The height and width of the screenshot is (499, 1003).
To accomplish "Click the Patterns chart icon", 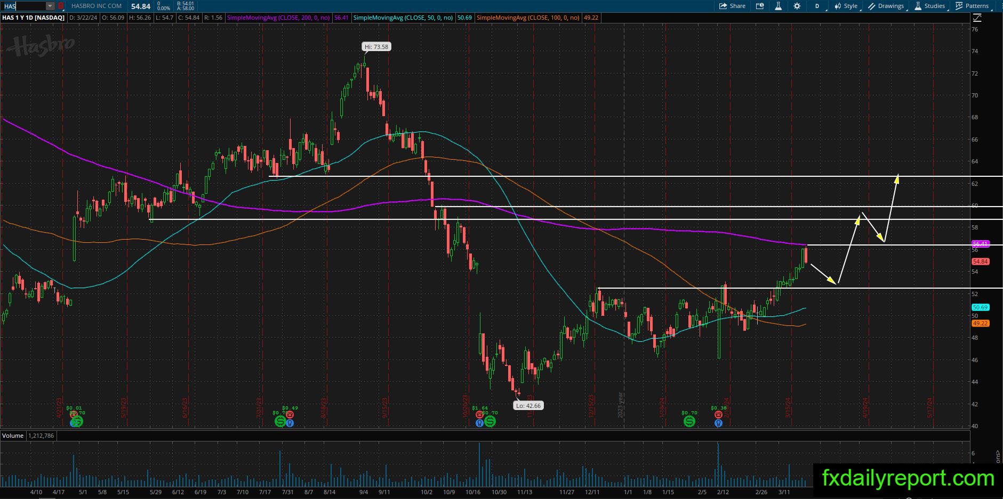I will point(959,6).
